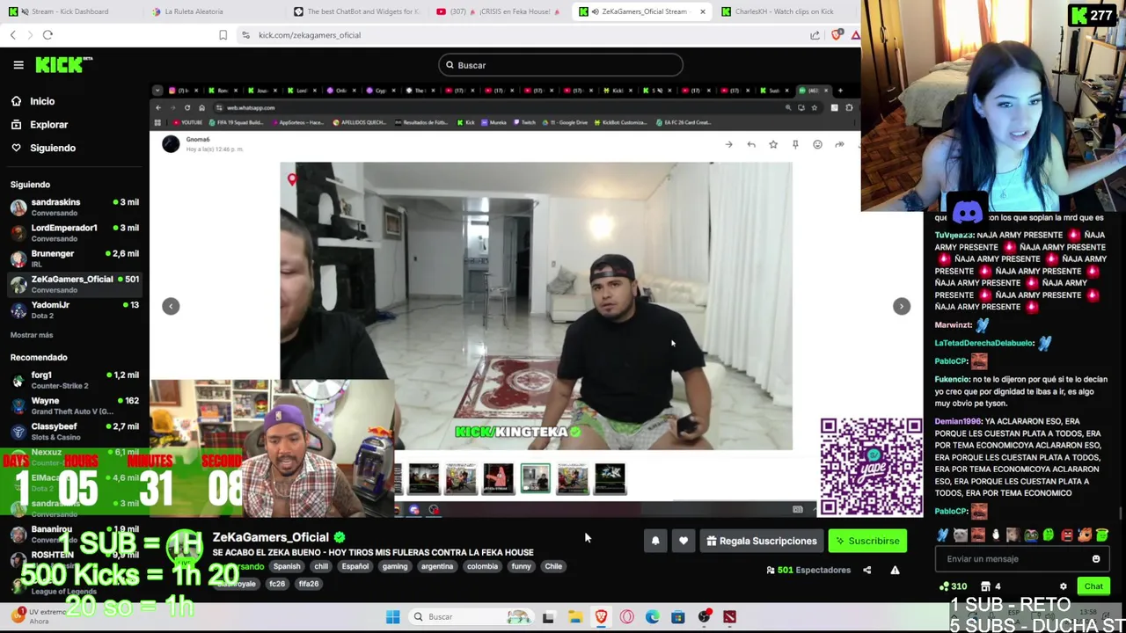Click the gaming stream tag
The image size is (1126, 633).
pos(395,566)
